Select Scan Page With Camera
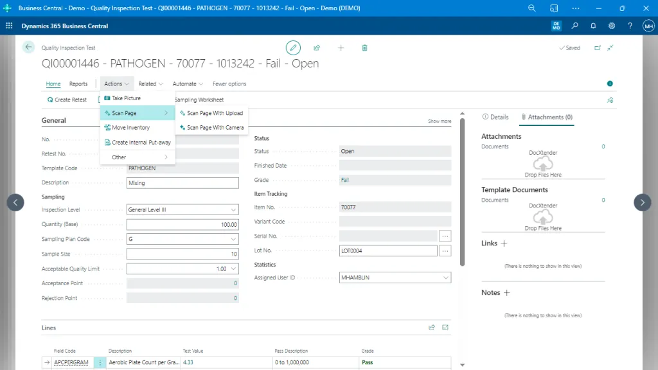658x370 pixels. [x=215, y=127]
